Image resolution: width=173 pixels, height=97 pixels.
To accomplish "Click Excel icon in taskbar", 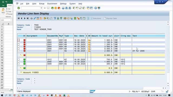I will [x=64, y=95].
